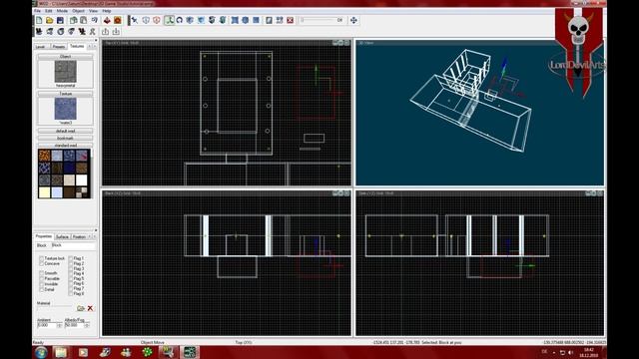Viewport: 639px width, 359px height.
Task: Click the Object button above heavymetal texture
Action: tap(65, 57)
